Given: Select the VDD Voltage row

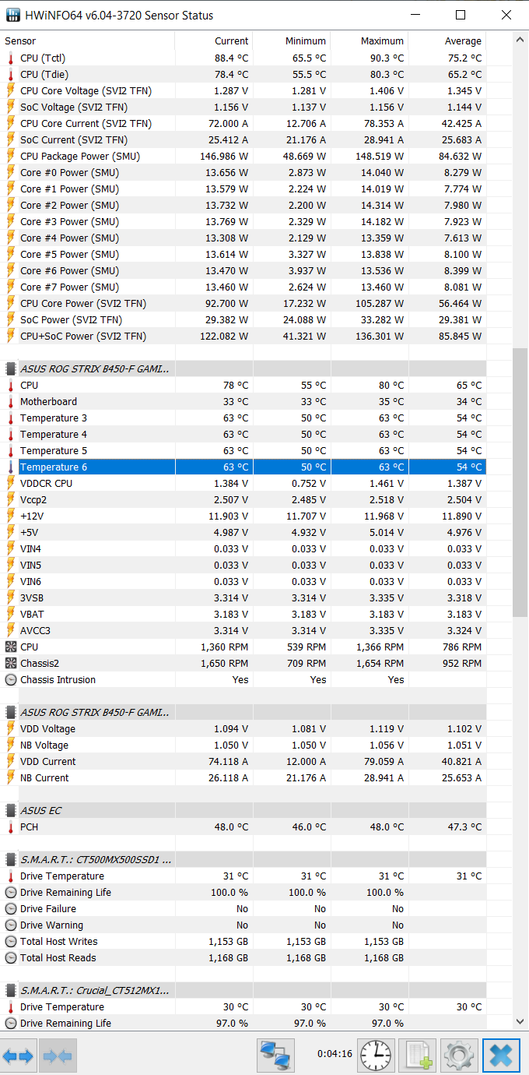Looking at the screenshot, I should click(243, 728).
